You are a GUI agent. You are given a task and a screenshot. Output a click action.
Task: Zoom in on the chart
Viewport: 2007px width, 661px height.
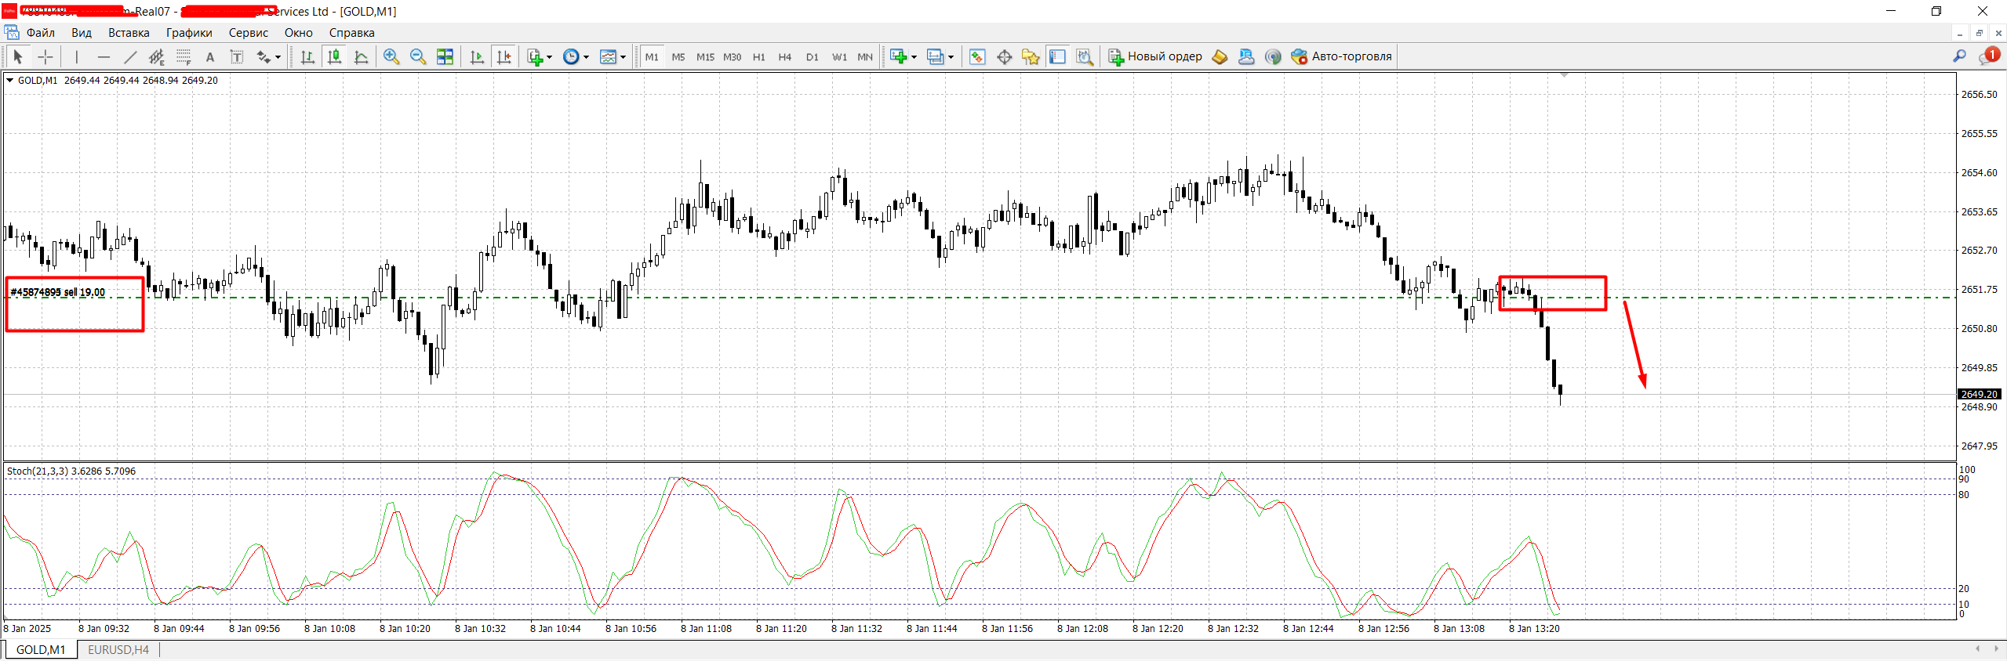[x=391, y=56]
